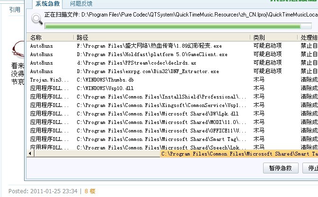
Task: Select the Microsoft Shared\OFFICE11 path
Action: pyautogui.click(x=161, y=131)
